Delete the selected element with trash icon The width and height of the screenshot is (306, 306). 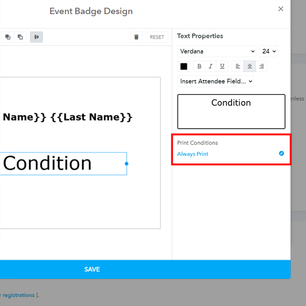pyautogui.click(x=136, y=37)
